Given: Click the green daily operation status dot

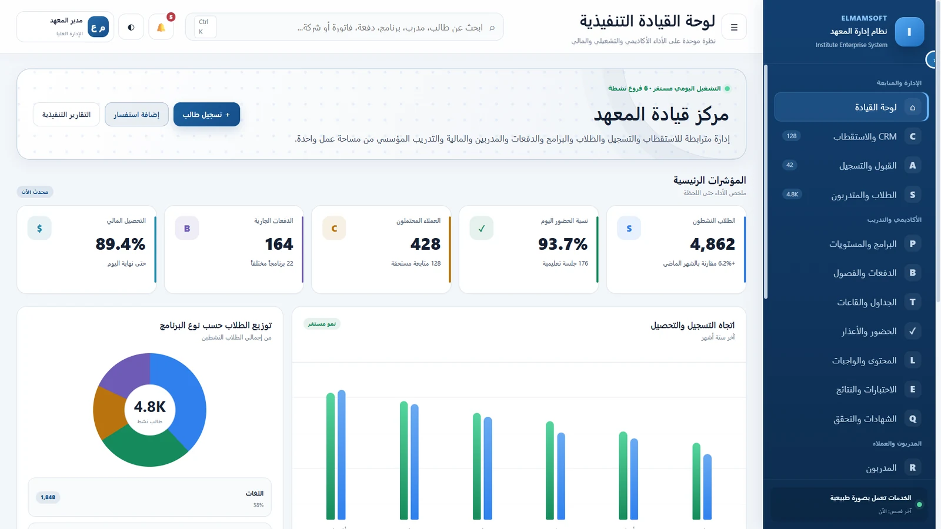Looking at the screenshot, I should point(728,89).
